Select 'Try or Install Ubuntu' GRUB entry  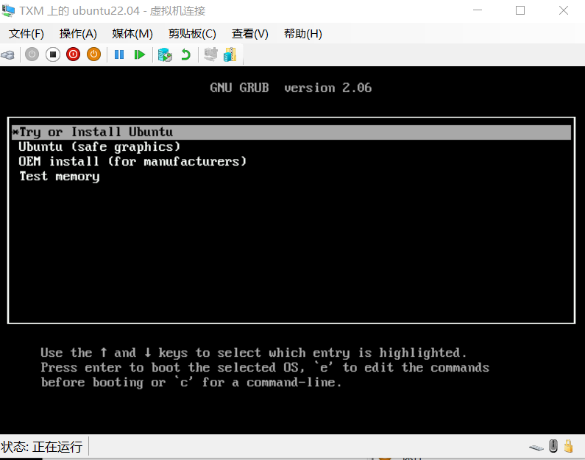pyautogui.click(x=291, y=132)
